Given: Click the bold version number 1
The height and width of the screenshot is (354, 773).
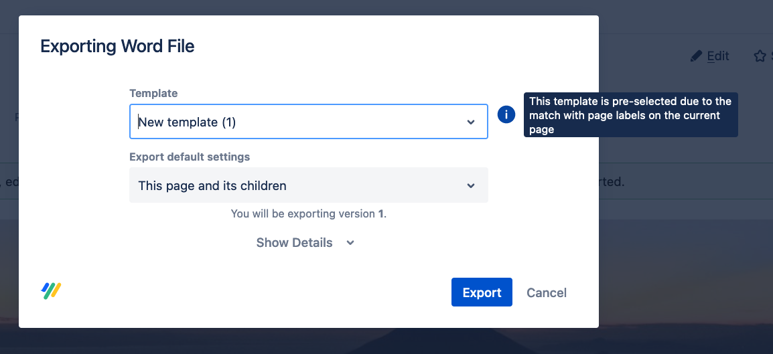Looking at the screenshot, I should coord(381,214).
